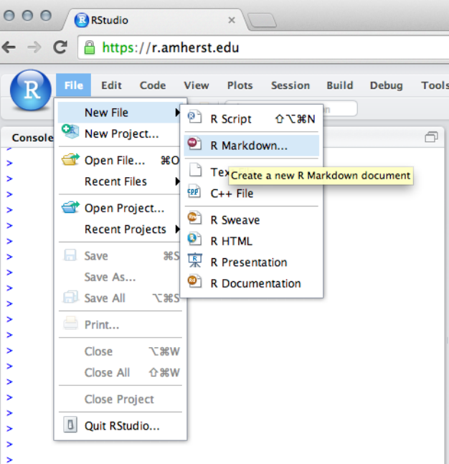
Task: Click the r.amherst.edu address bar
Action: tap(263, 47)
